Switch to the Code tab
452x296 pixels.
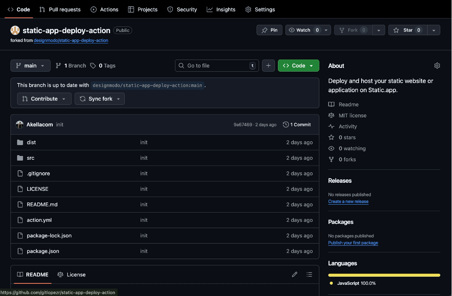19,10
